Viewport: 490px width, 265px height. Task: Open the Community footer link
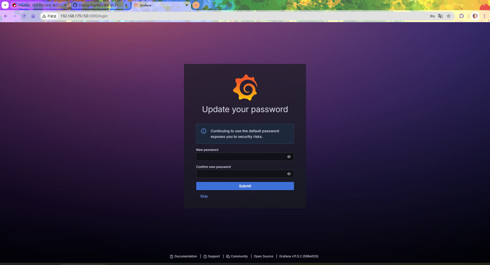(x=237, y=256)
